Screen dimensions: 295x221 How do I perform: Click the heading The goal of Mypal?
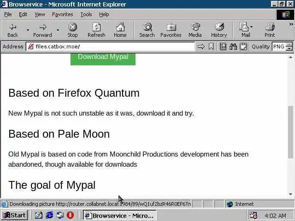pos(52,185)
